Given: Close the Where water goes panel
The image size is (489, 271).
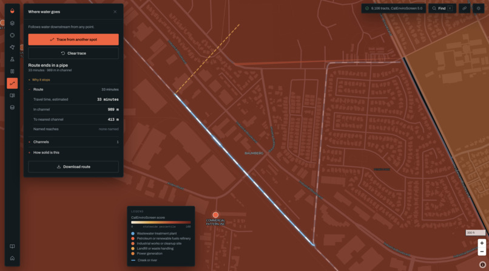Looking at the screenshot, I should tap(115, 12).
